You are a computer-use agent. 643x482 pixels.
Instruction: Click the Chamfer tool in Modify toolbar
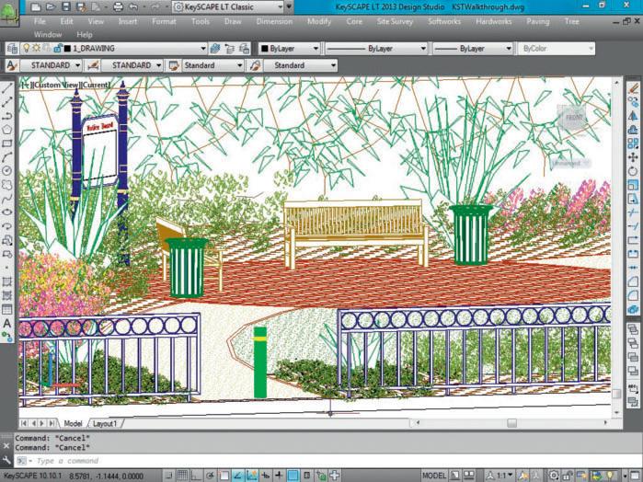pos(633,281)
